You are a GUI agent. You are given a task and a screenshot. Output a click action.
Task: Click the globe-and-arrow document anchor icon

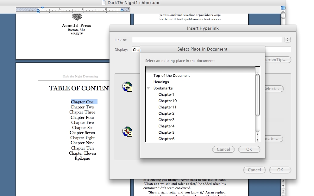(x=127, y=132)
